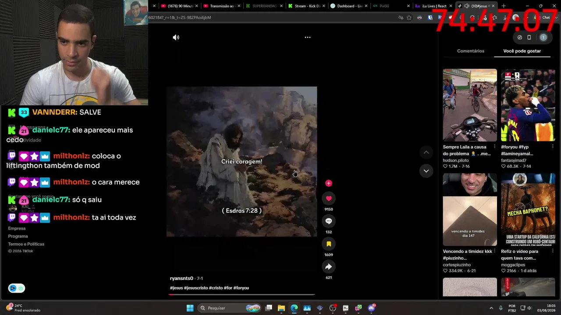
Task: Visit the hudson.piloto profile
Action: 456,161
